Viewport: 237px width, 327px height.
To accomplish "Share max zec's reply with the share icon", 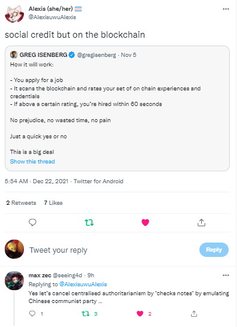I will click(x=194, y=313).
